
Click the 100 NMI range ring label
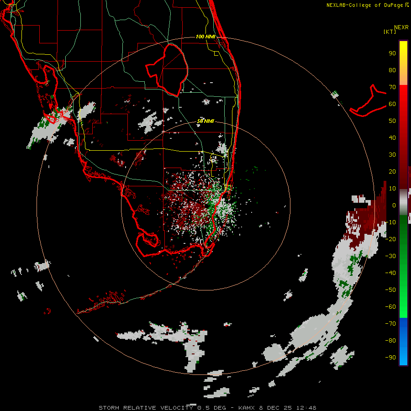pyautogui.click(x=205, y=37)
